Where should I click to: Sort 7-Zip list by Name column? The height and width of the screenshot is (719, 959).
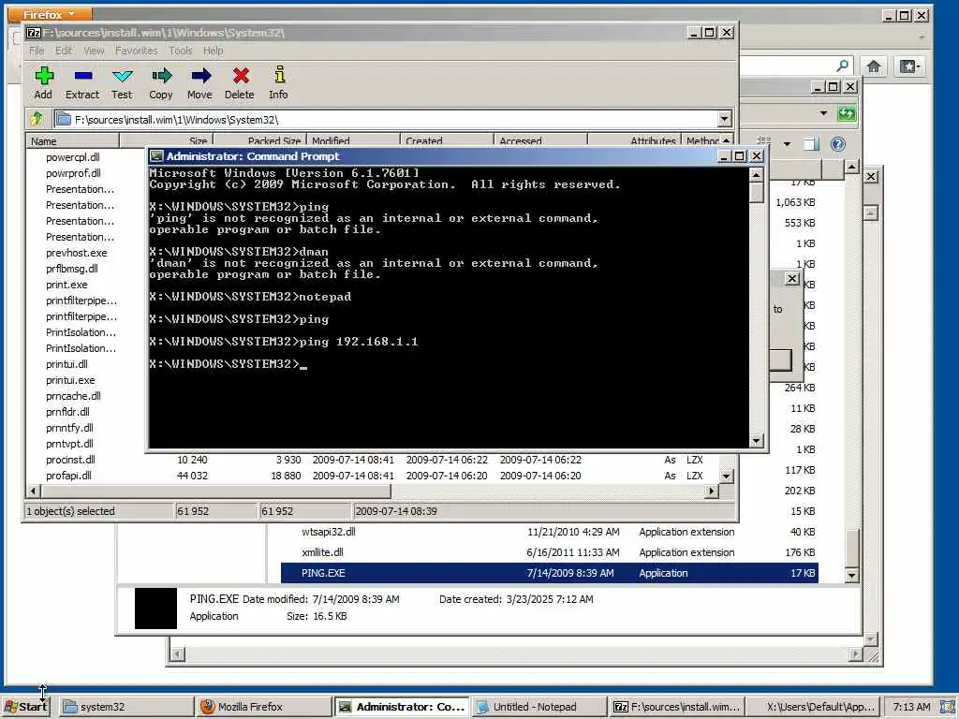click(x=72, y=141)
